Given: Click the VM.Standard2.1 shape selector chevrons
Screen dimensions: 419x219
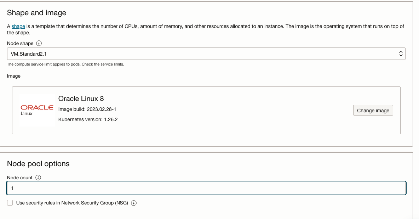Looking at the screenshot, I should [401, 53].
